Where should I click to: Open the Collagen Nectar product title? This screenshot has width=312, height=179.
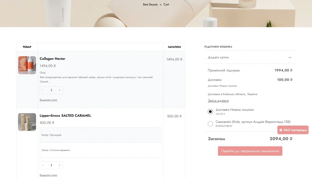tap(52, 59)
